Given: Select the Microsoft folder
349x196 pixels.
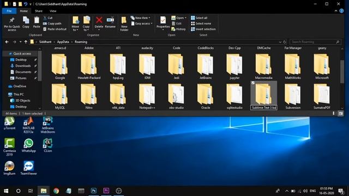Looking at the screenshot, I should (322, 66).
